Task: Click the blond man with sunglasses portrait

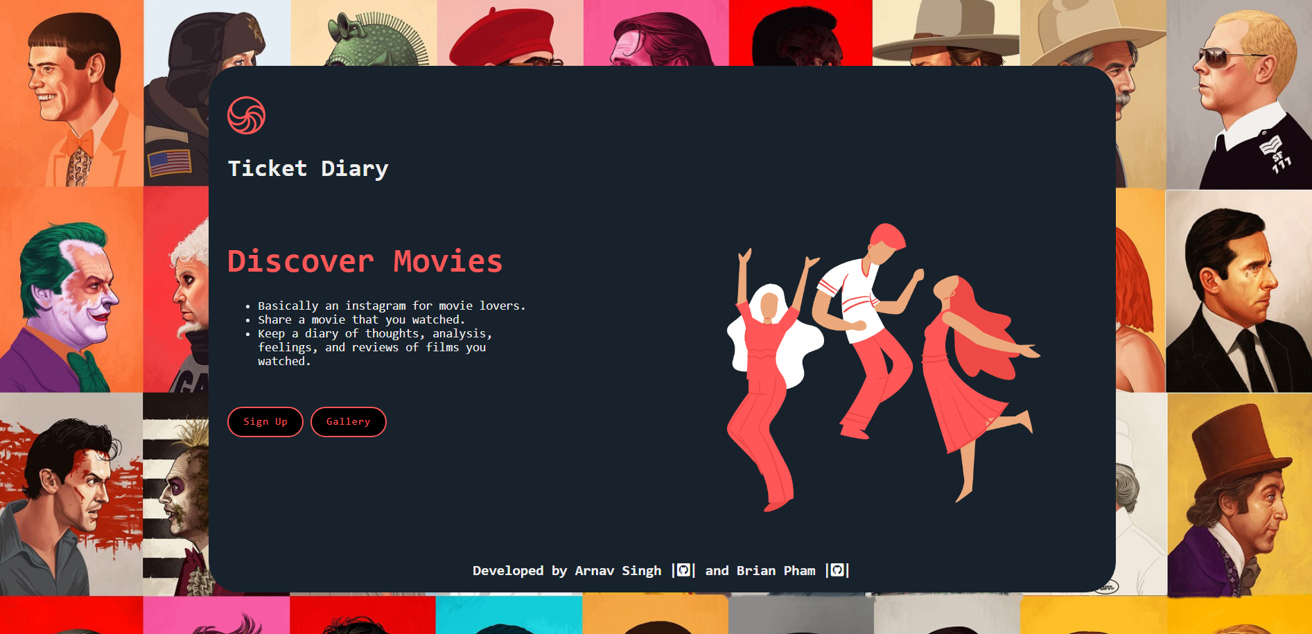Action: [x=1239, y=94]
